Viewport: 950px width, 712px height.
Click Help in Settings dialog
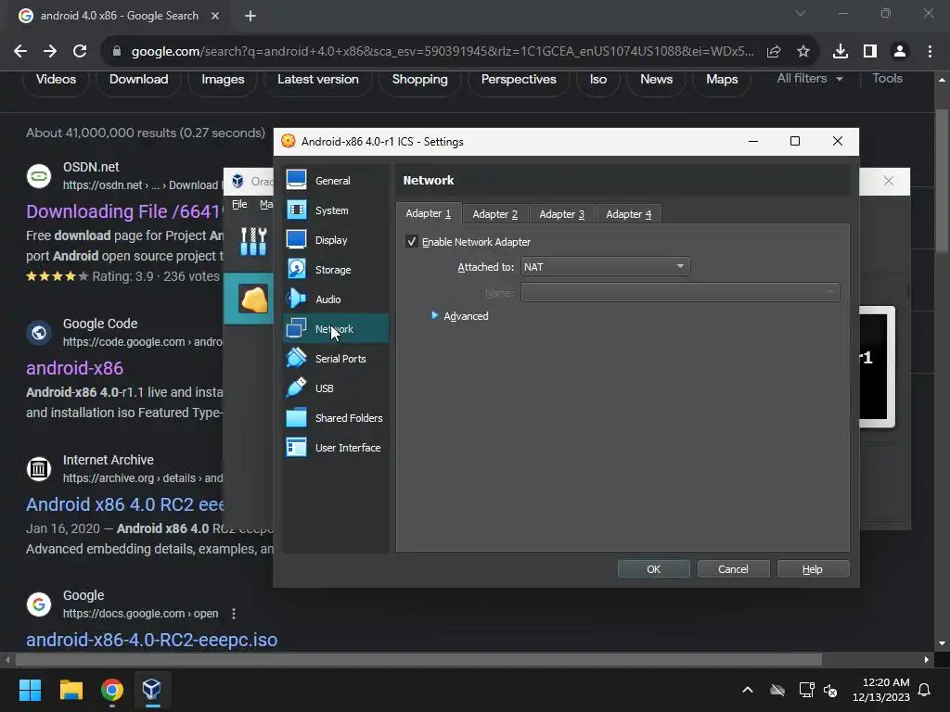coord(813,569)
